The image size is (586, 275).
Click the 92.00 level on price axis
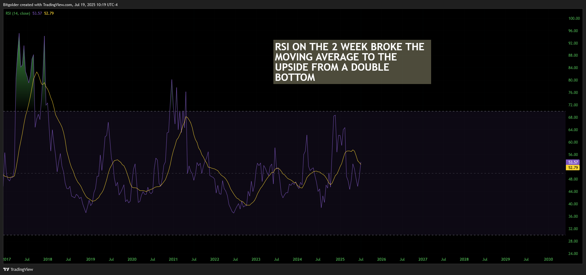coord(573,43)
